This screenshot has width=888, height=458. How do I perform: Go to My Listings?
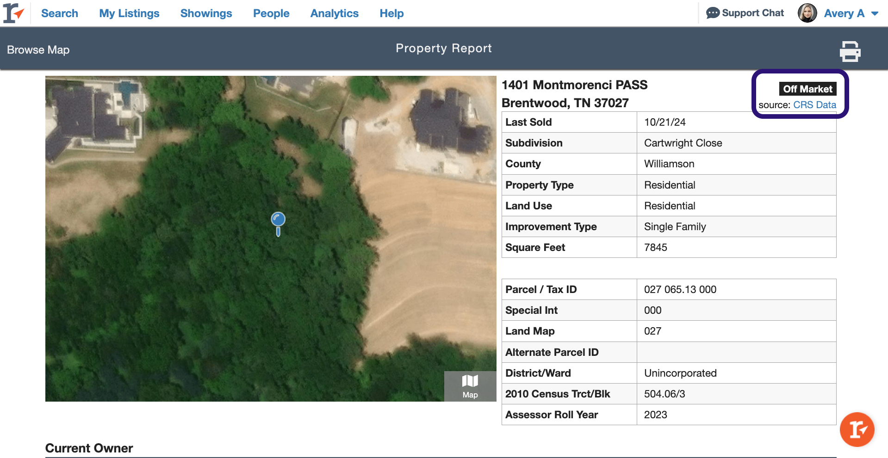point(129,13)
